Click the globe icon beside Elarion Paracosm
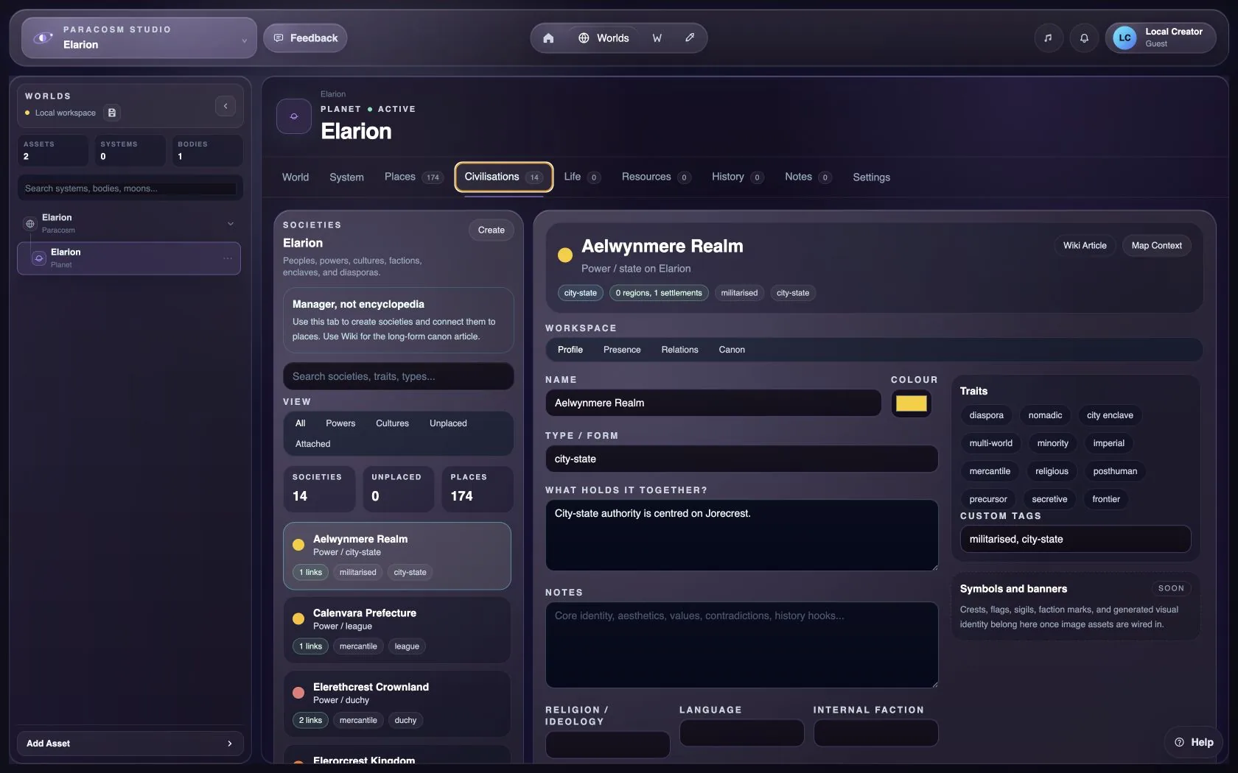This screenshot has width=1238, height=773. coord(30,224)
